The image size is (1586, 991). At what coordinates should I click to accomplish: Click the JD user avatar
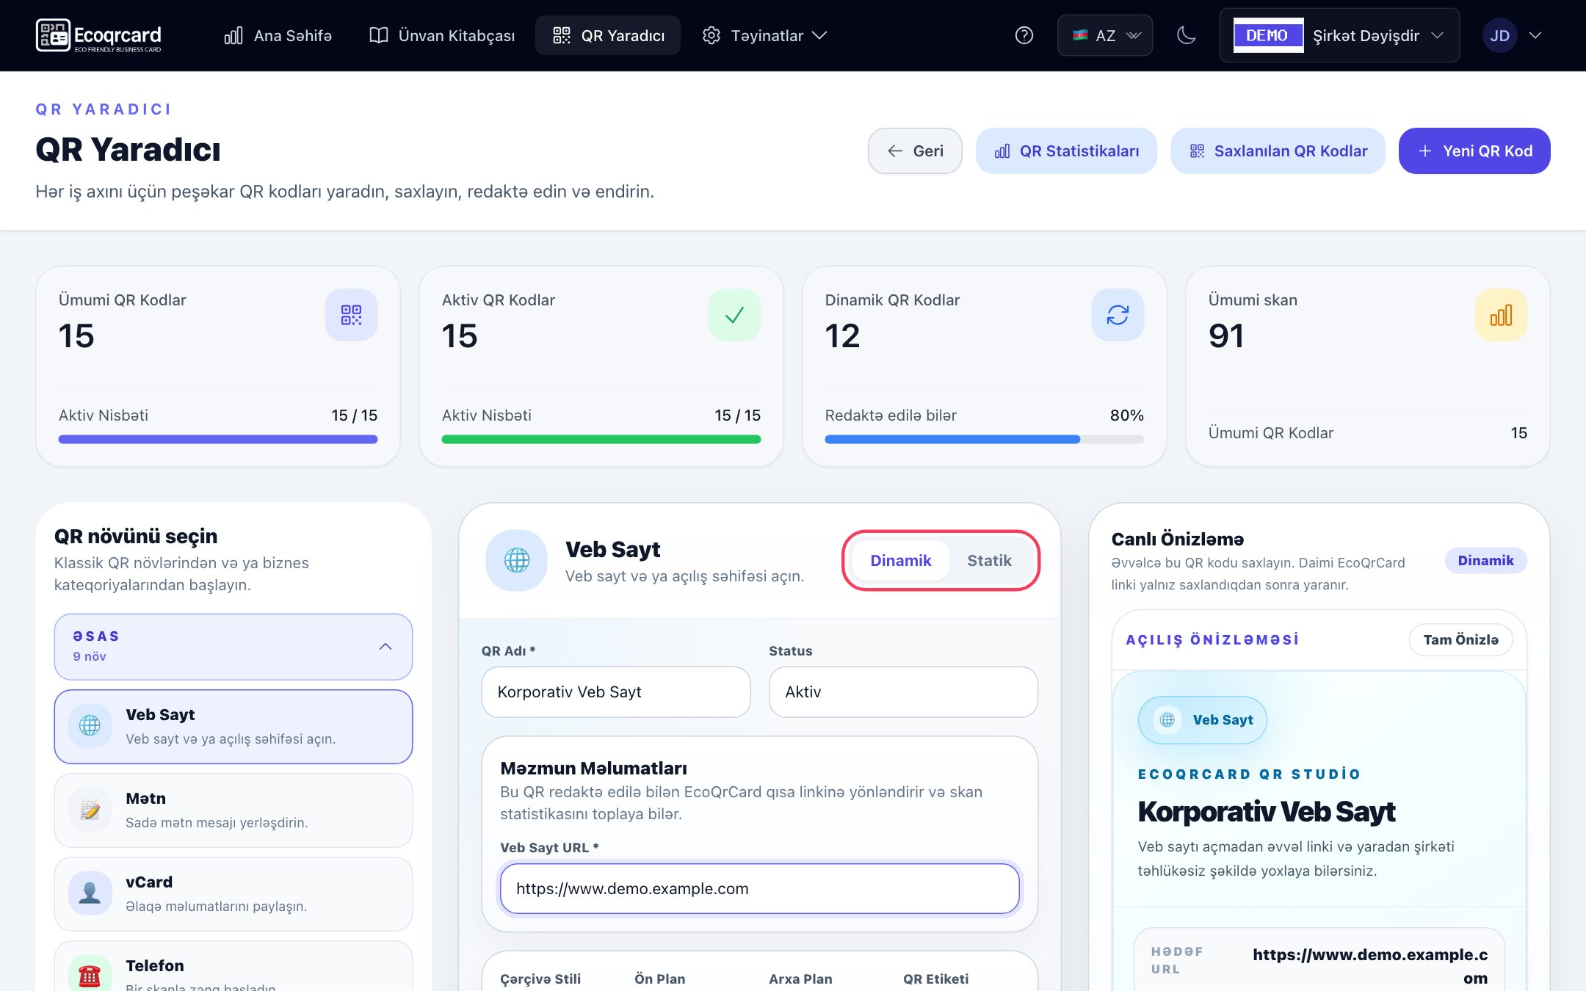point(1499,35)
